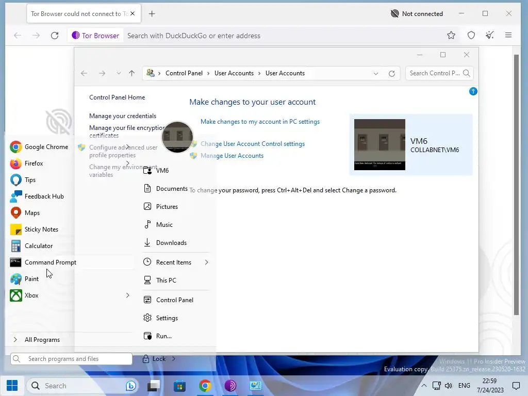Refresh the Control Panel window
The width and height of the screenshot is (528, 396).
point(392,73)
